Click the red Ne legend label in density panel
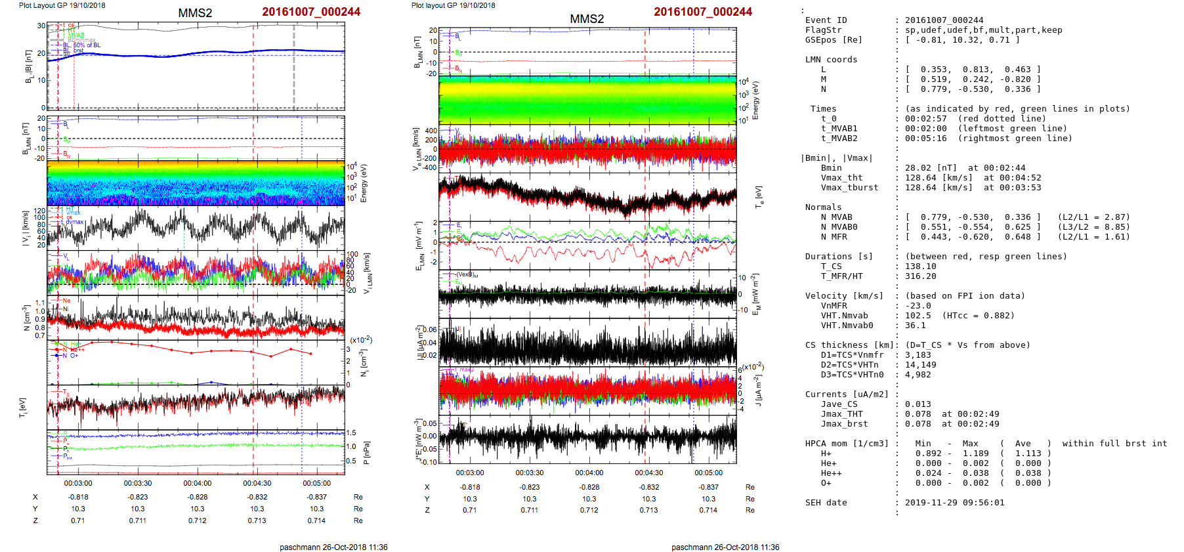 66,301
